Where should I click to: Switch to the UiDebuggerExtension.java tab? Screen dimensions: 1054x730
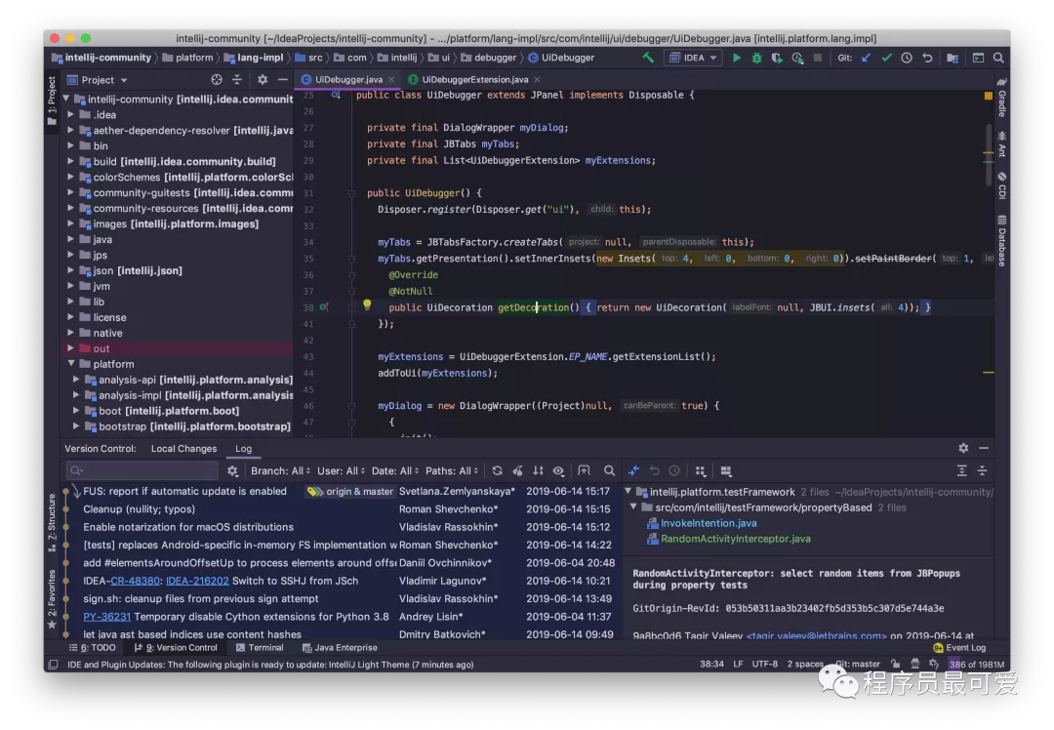tap(474, 79)
